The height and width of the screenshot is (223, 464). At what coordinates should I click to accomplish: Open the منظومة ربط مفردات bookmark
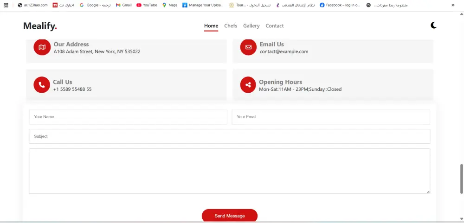click(x=387, y=5)
